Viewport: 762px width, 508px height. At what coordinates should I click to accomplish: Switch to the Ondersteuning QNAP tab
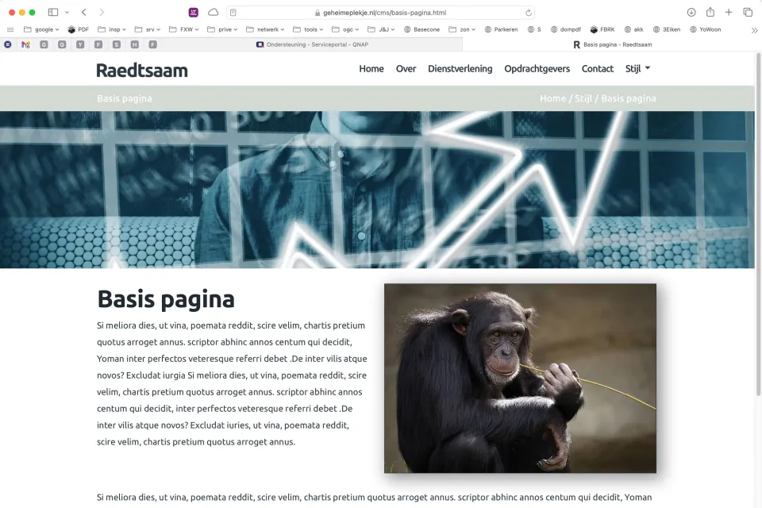point(312,44)
